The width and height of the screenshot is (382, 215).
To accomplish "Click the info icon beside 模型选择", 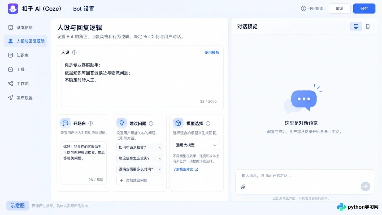I will pyautogui.click(x=208, y=123).
